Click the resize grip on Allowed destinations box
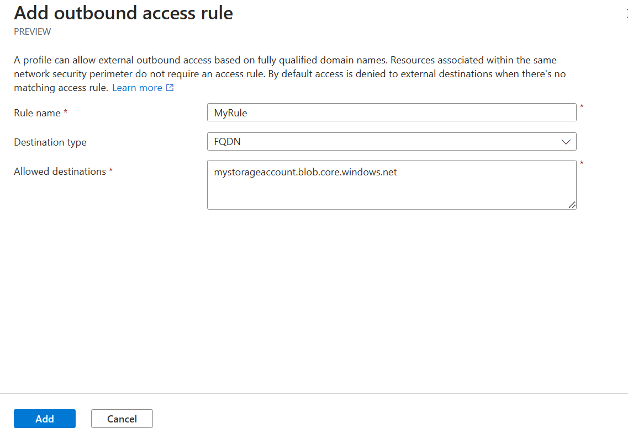 [572, 206]
